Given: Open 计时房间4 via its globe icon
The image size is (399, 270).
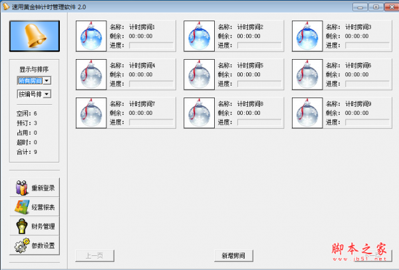Looking at the screenshot, I should [92, 75].
